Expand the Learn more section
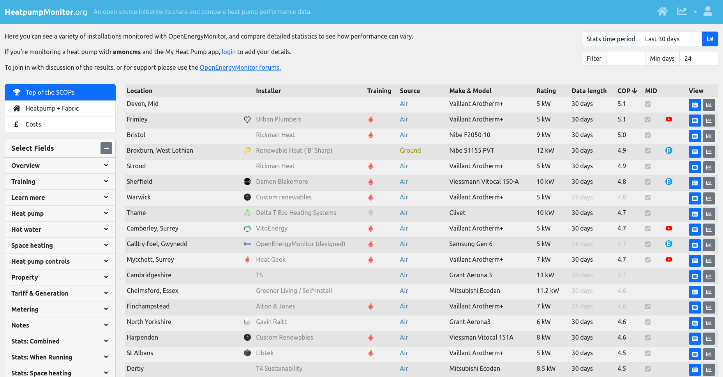This screenshot has width=723, height=377. click(x=60, y=197)
